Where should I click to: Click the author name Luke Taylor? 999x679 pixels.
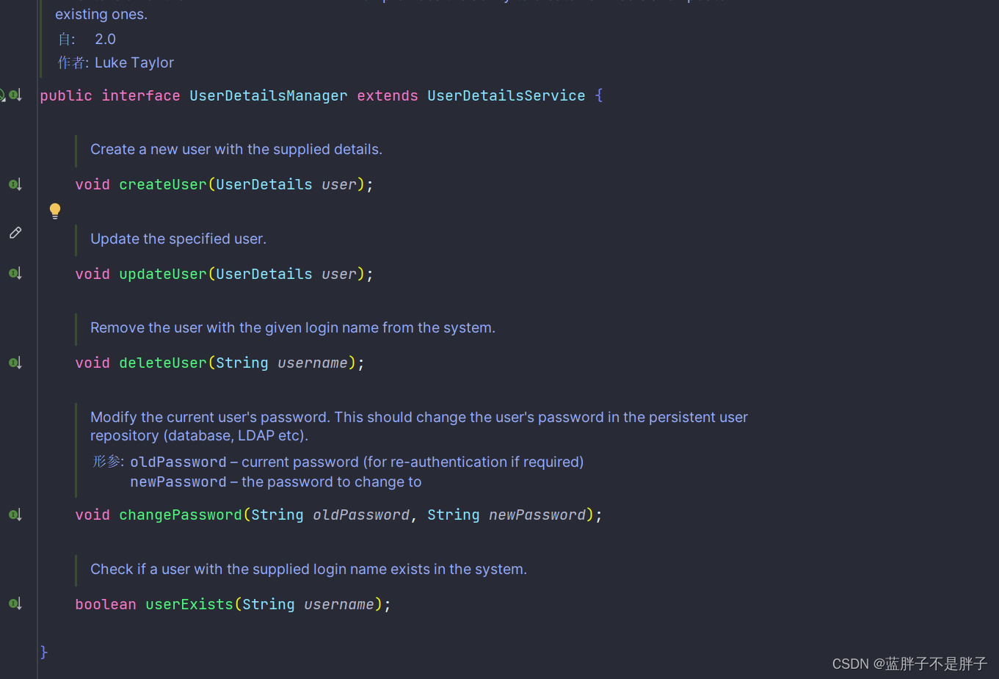pyautogui.click(x=134, y=62)
